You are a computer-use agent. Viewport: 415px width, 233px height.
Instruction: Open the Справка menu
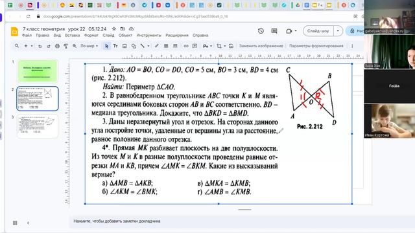[200, 35]
